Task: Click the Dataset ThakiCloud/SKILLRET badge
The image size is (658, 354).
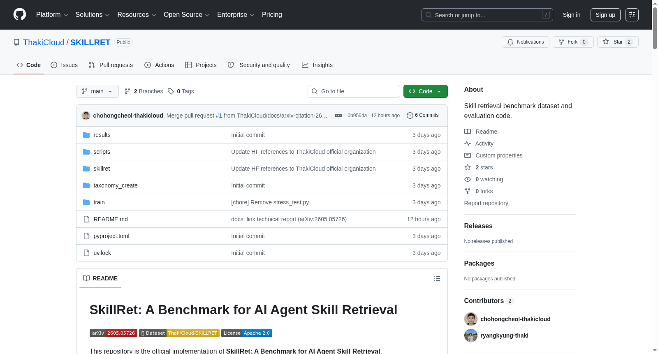Action: click(x=179, y=333)
